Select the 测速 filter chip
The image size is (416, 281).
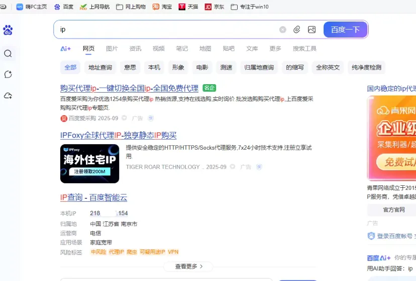click(226, 68)
